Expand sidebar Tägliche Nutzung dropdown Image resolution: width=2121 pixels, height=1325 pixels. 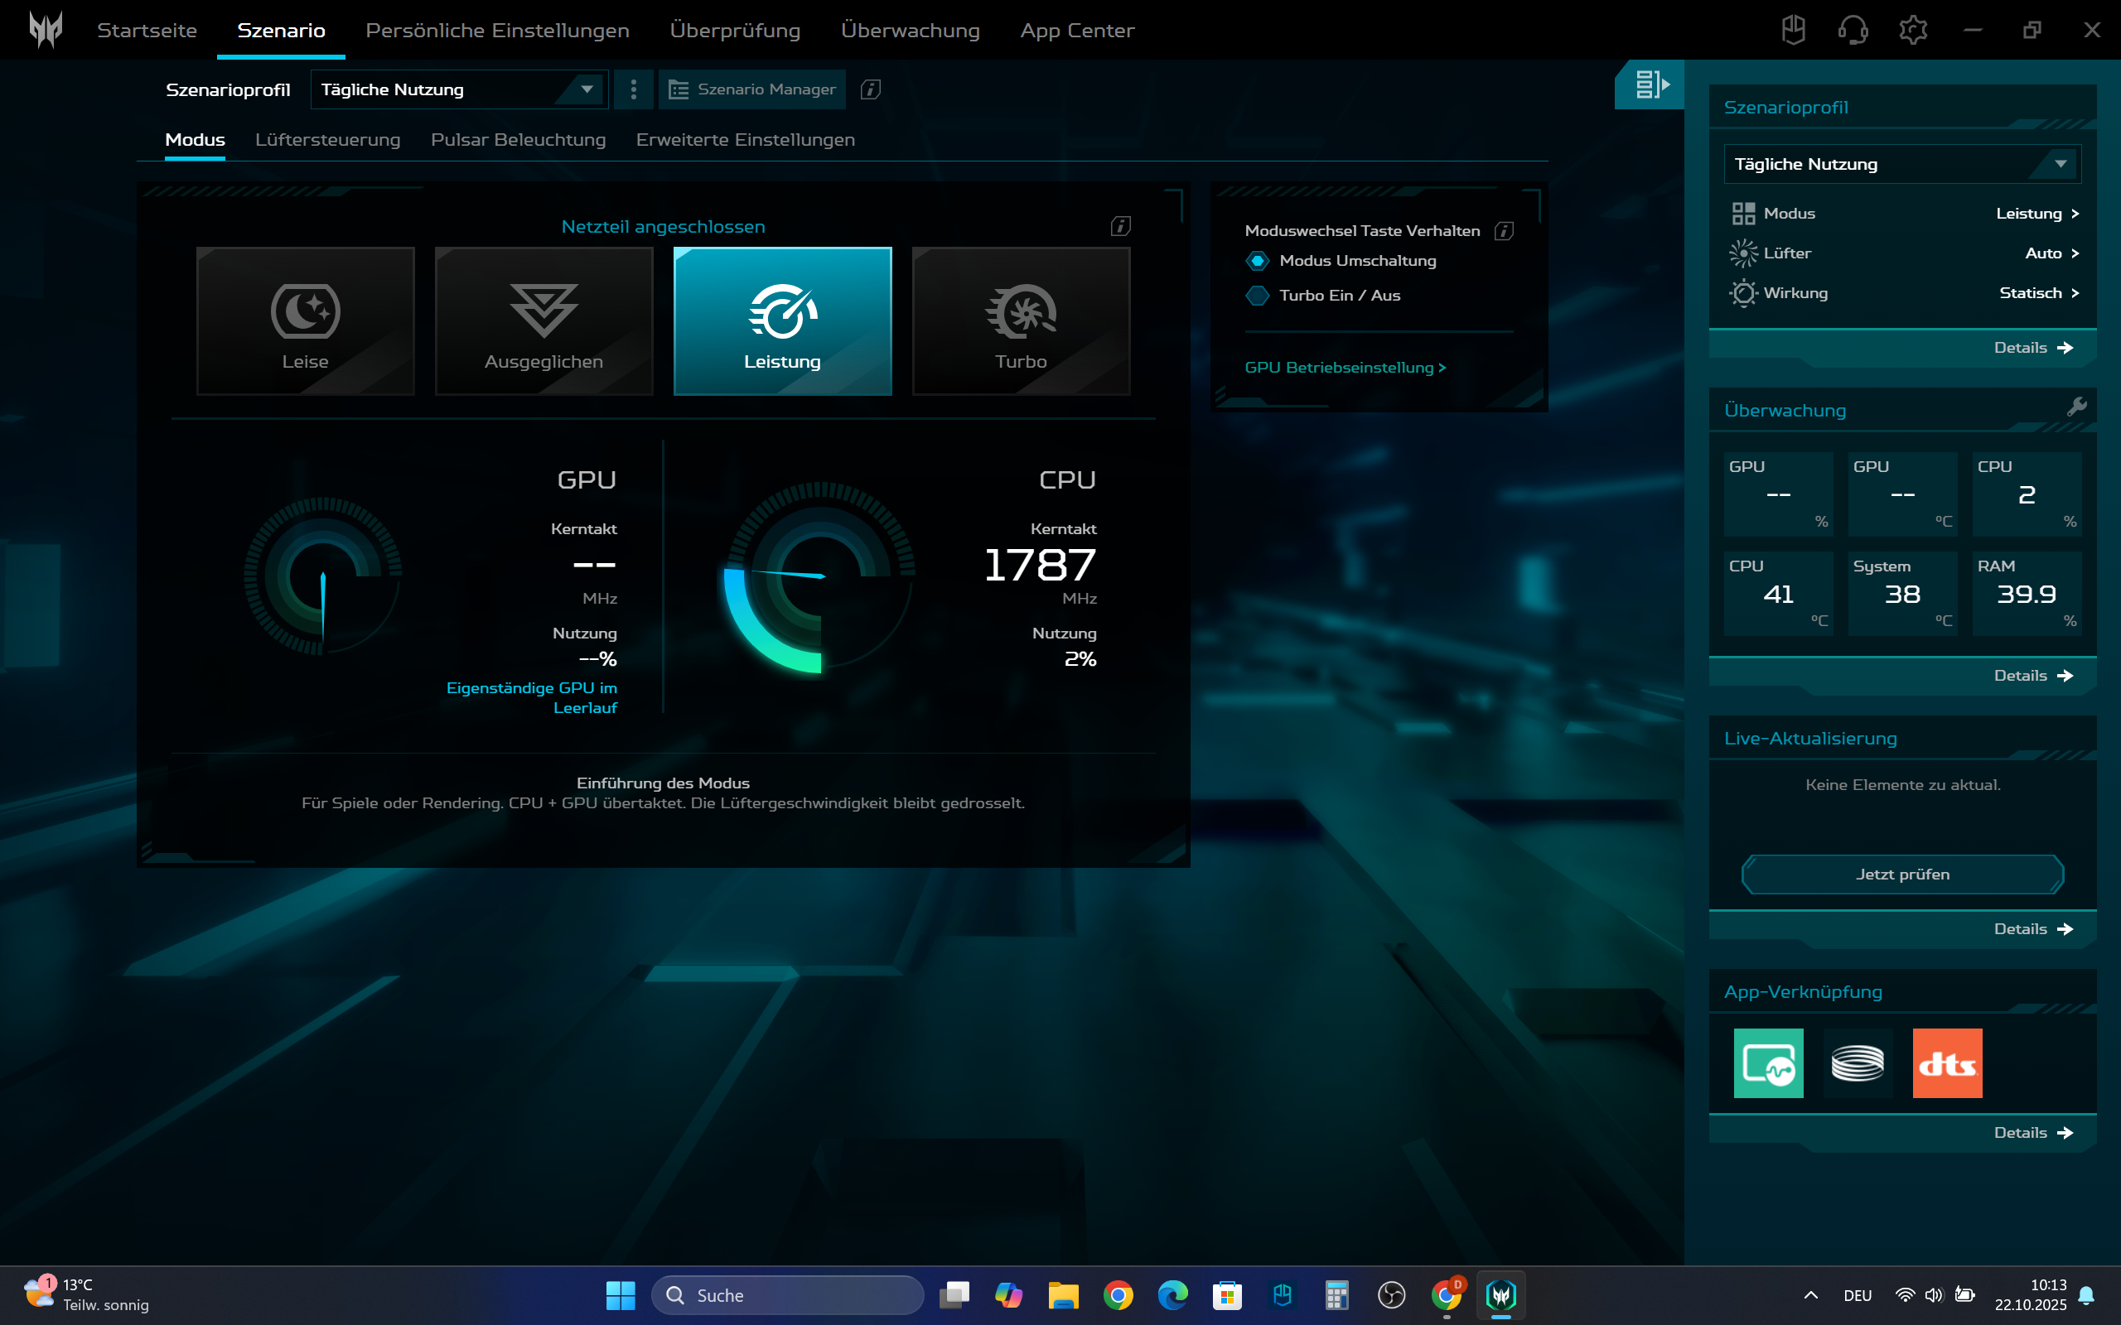click(x=1901, y=164)
